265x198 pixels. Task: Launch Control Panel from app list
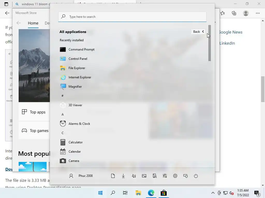(74, 59)
